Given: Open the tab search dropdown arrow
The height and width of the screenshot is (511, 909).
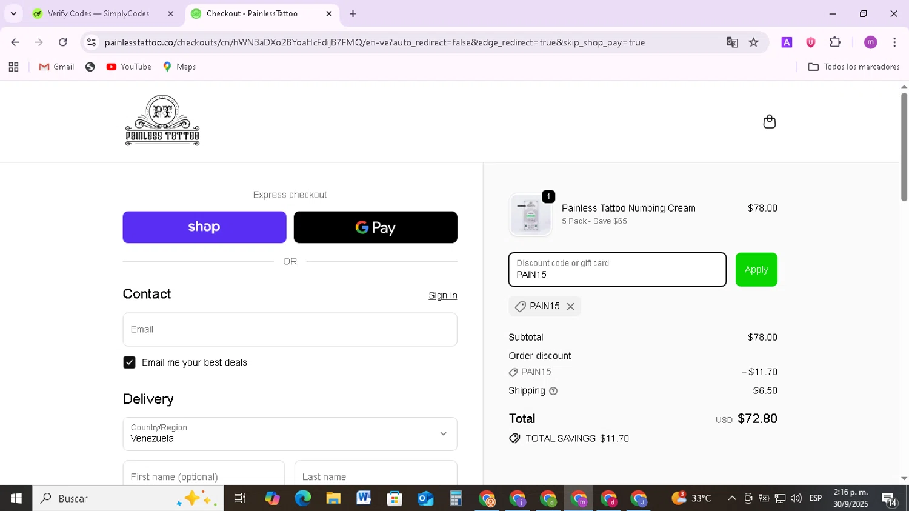Looking at the screenshot, I should (13, 13).
